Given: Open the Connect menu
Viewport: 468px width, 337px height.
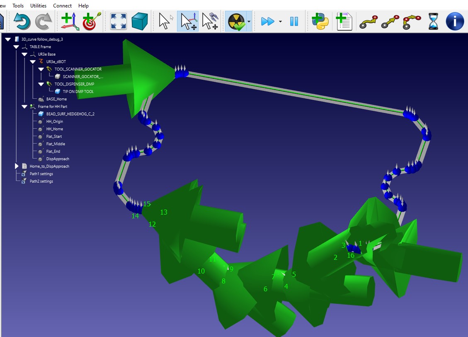Looking at the screenshot, I should pyautogui.click(x=62, y=6).
